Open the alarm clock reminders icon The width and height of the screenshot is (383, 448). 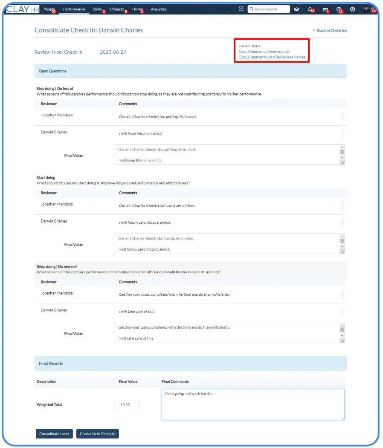coord(241,9)
